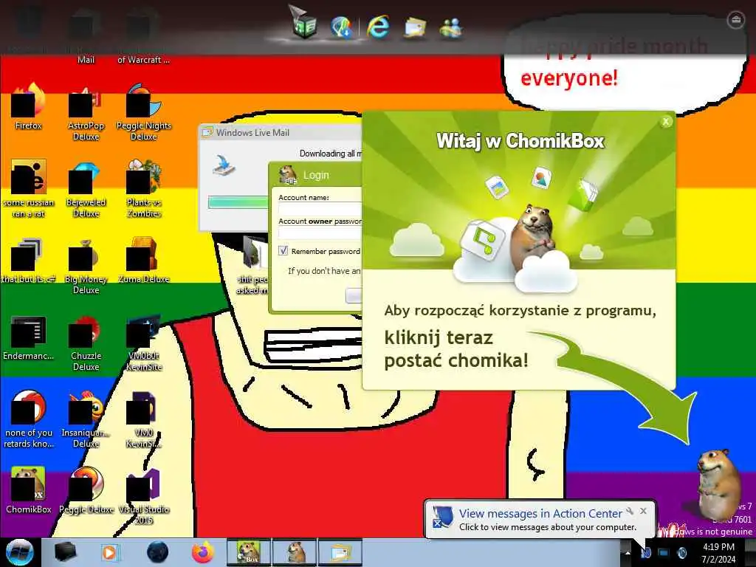The height and width of the screenshot is (567, 756).
Task: Select the Endermanc... desktop icon
Action: [x=29, y=337]
